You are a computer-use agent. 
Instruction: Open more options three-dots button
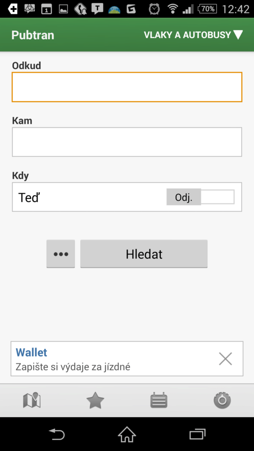coord(61,254)
